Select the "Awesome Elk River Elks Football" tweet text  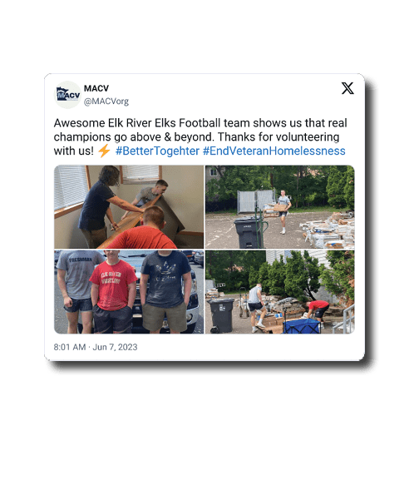pos(200,137)
